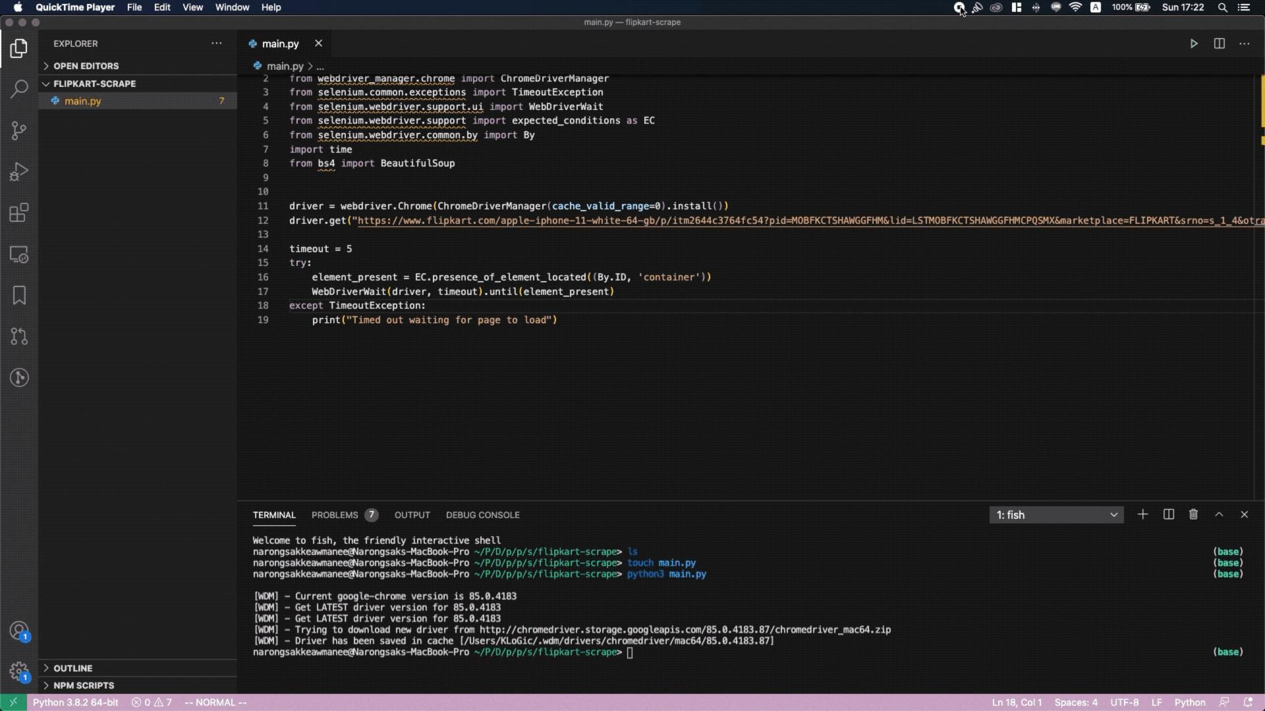
Task: Switch to the Debug Console tab
Action: pyautogui.click(x=482, y=515)
